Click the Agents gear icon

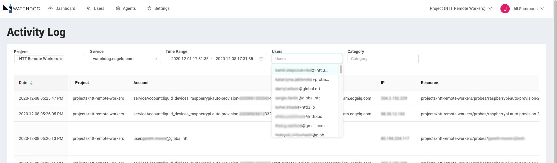[x=118, y=8]
